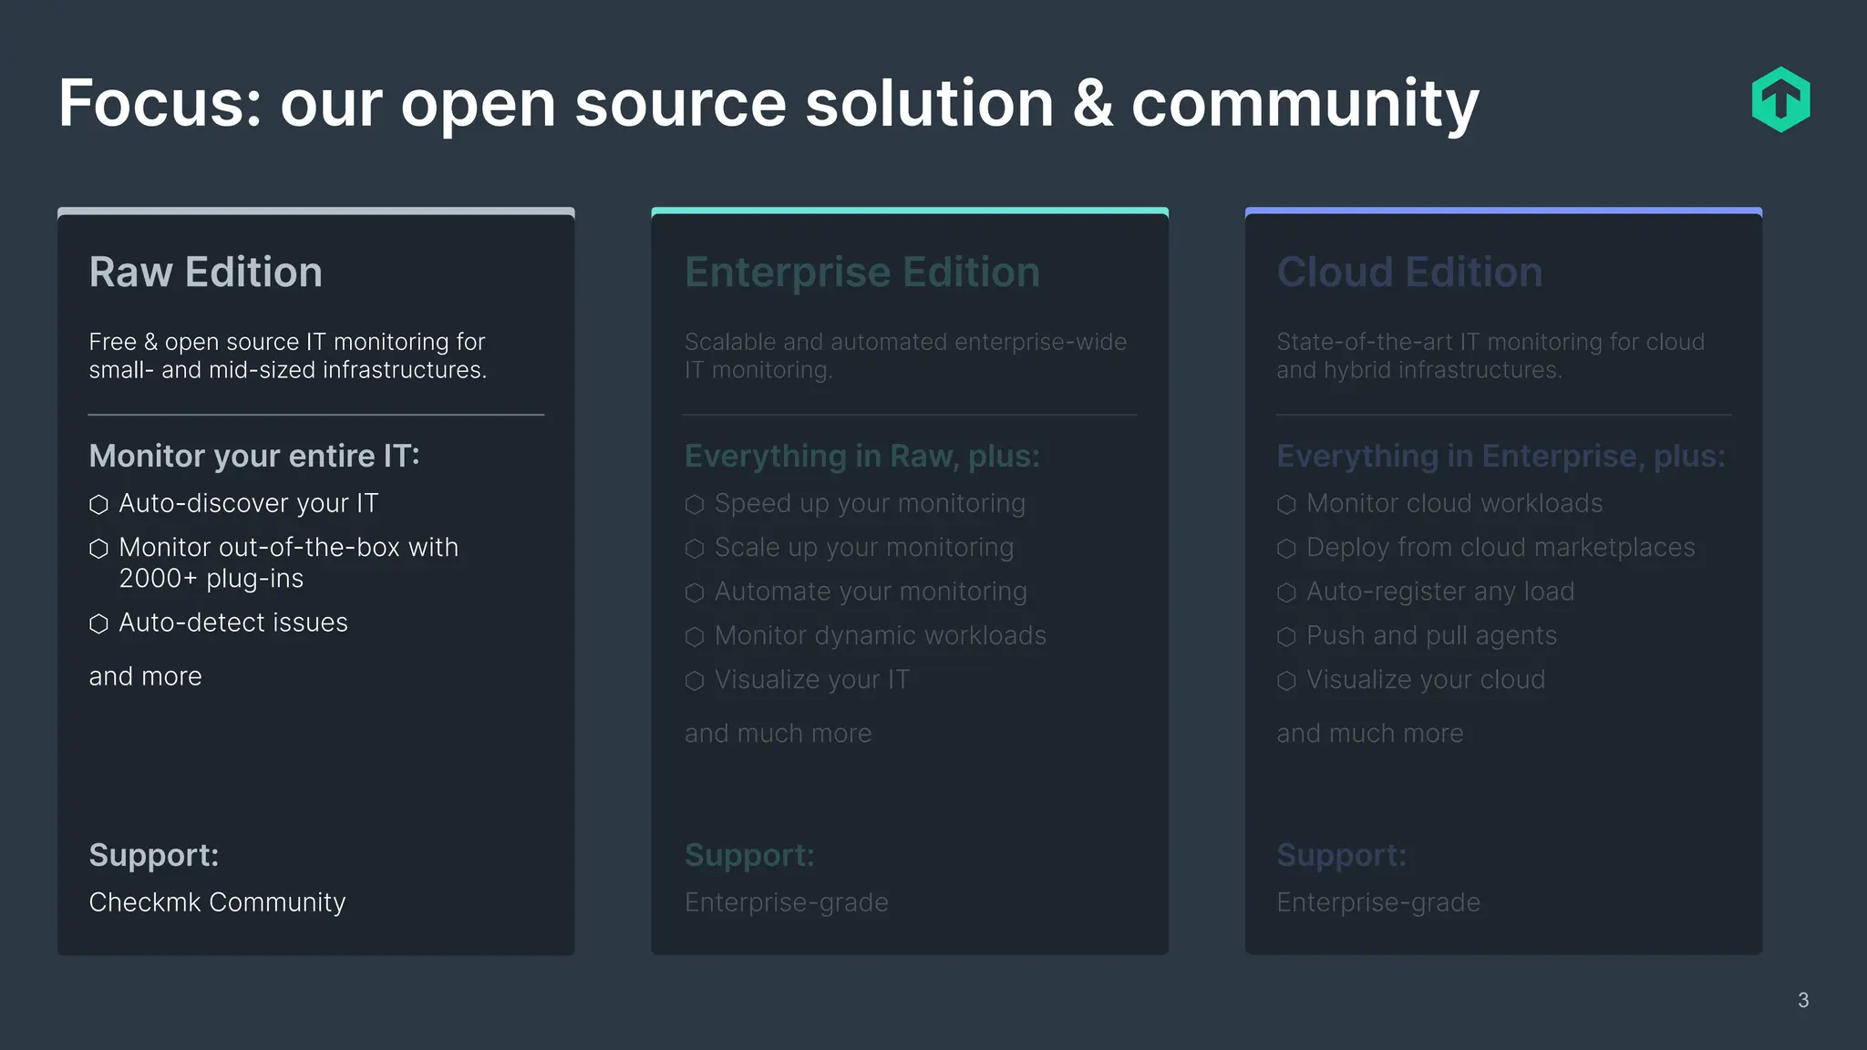The width and height of the screenshot is (1867, 1050).
Task: Click the 'Visualize your IT' text
Action: click(x=812, y=680)
